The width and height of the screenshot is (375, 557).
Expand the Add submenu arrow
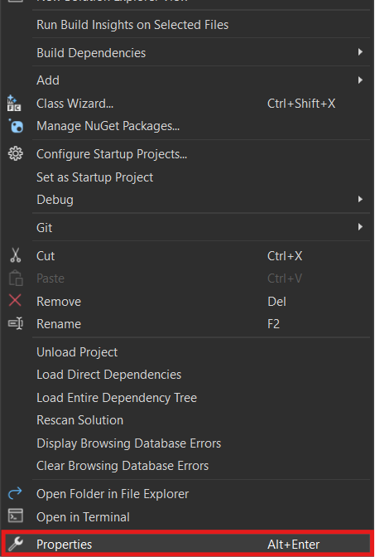(360, 80)
